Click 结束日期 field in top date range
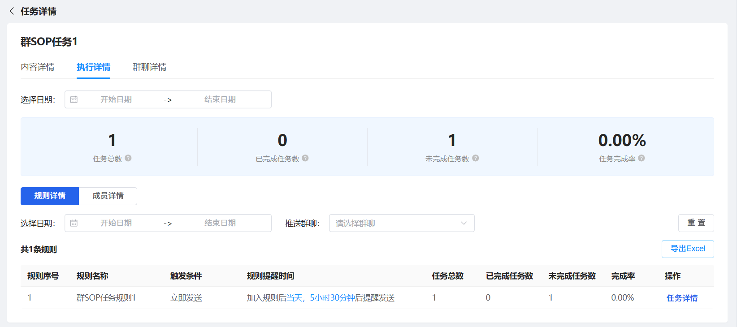Screen dimensions: 737x327 pyautogui.click(x=220, y=99)
